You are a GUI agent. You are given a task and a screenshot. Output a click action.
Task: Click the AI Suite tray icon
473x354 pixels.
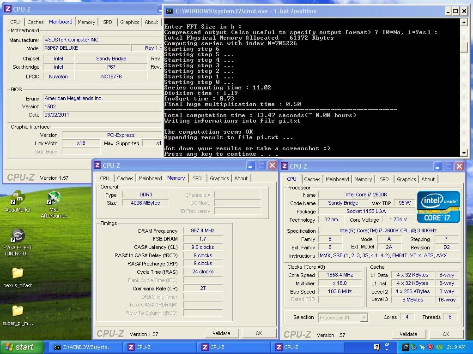406,347
